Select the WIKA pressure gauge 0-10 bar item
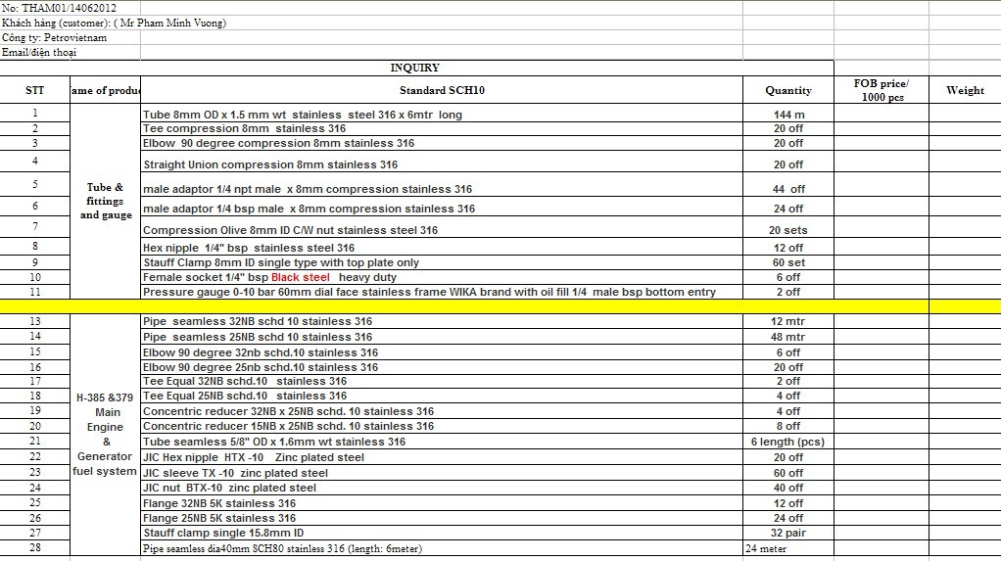The width and height of the screenshot is (1001, 561). point(429,292)
